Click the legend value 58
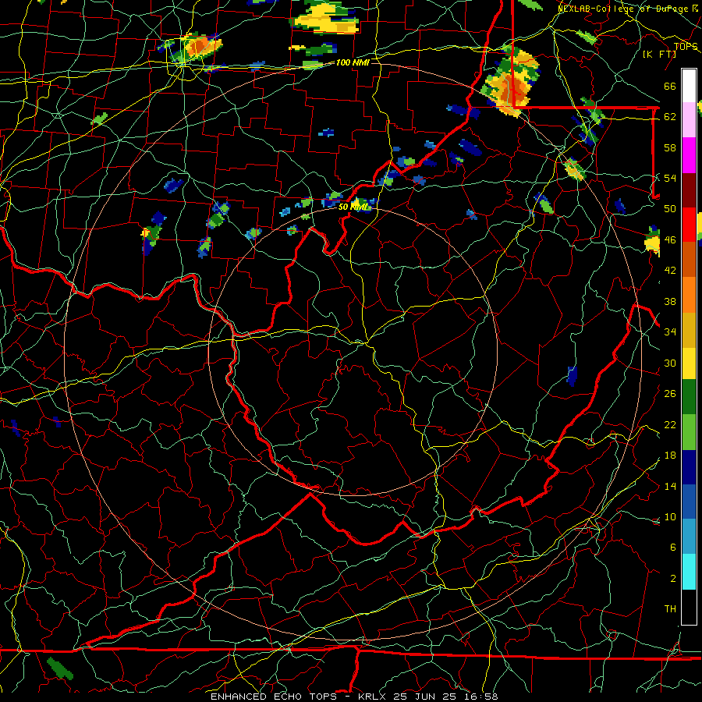 coord(670,147)
